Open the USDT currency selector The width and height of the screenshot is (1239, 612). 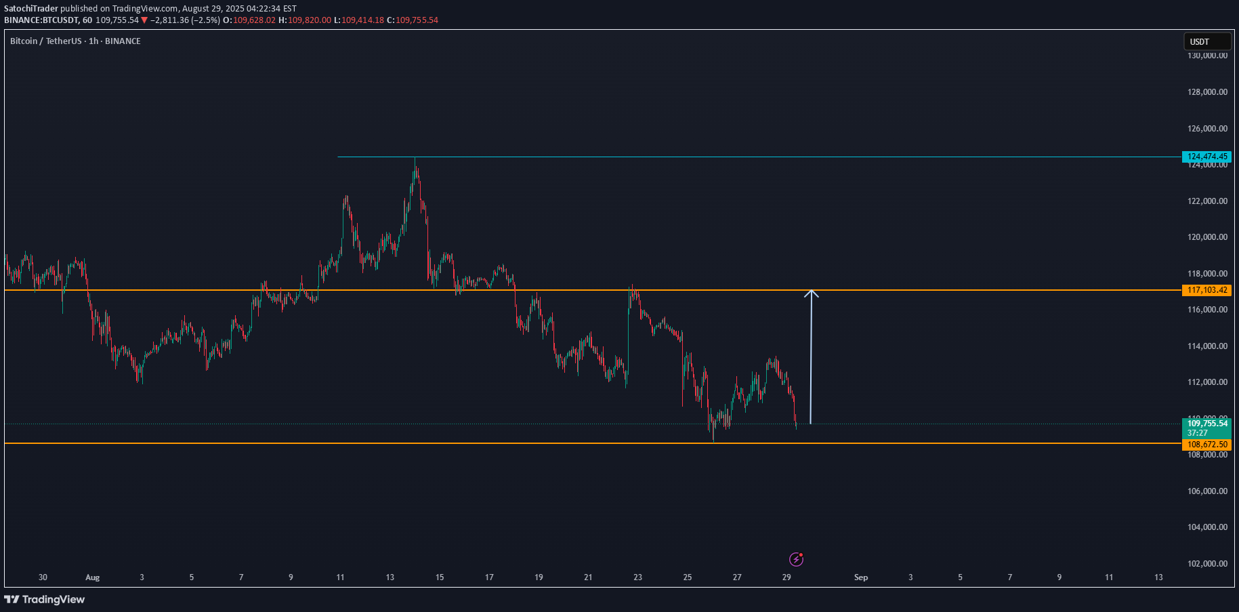click(1207, 42)
